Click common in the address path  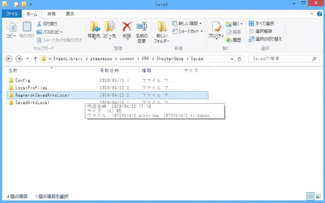(127, 59)
